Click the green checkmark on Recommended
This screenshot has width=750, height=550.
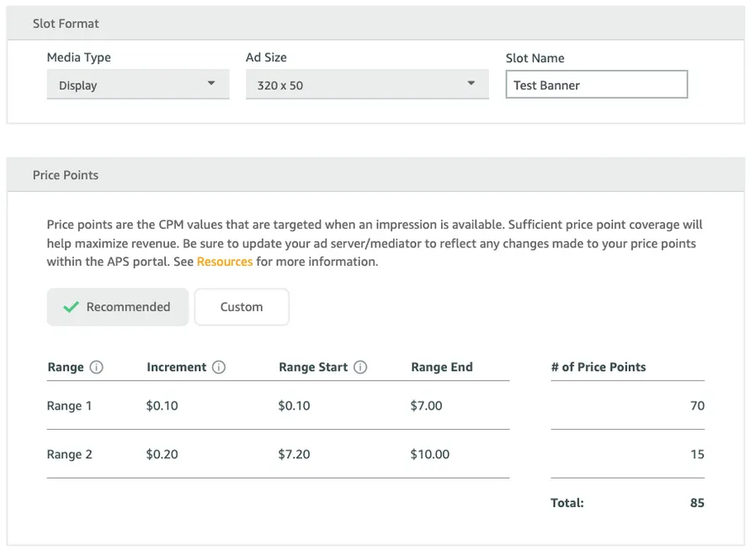pyautogui.click(x=71, y=307)
